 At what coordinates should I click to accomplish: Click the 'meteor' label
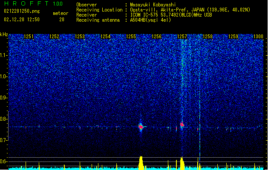pos(61,13)
